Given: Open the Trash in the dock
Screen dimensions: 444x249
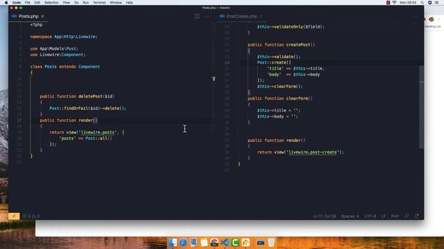Looking at the screenshot, I should (271, 243).
